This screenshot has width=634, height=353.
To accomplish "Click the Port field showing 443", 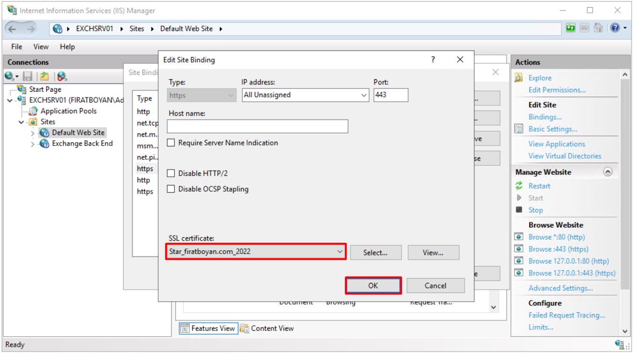I will [x=391, y=95].
